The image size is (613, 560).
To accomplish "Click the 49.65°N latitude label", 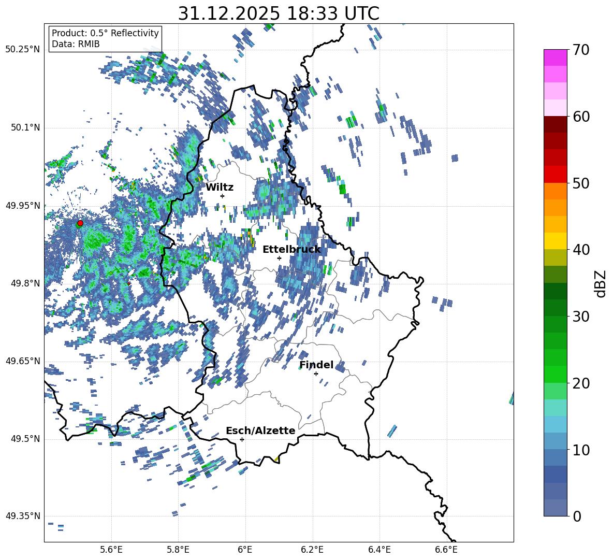I will (23, 361).
